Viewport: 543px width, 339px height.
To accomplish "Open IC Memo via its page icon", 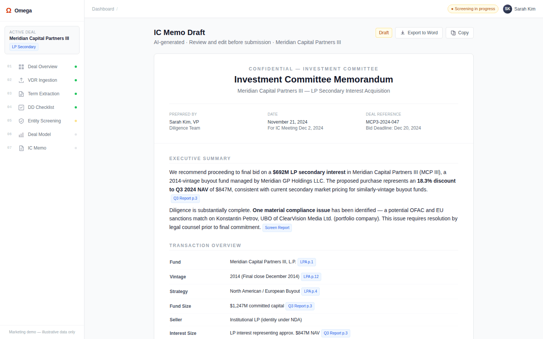I will (x=21, y=148).
